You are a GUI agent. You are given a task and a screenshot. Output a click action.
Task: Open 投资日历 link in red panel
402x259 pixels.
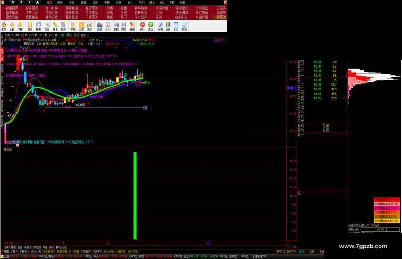32,8
